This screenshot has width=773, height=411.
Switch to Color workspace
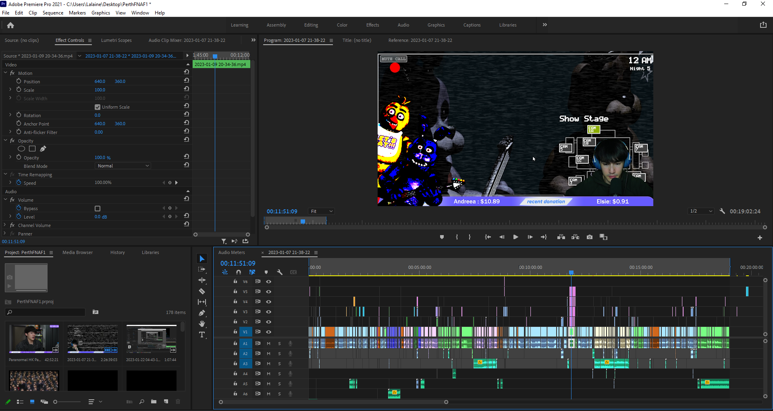point(342,25)
